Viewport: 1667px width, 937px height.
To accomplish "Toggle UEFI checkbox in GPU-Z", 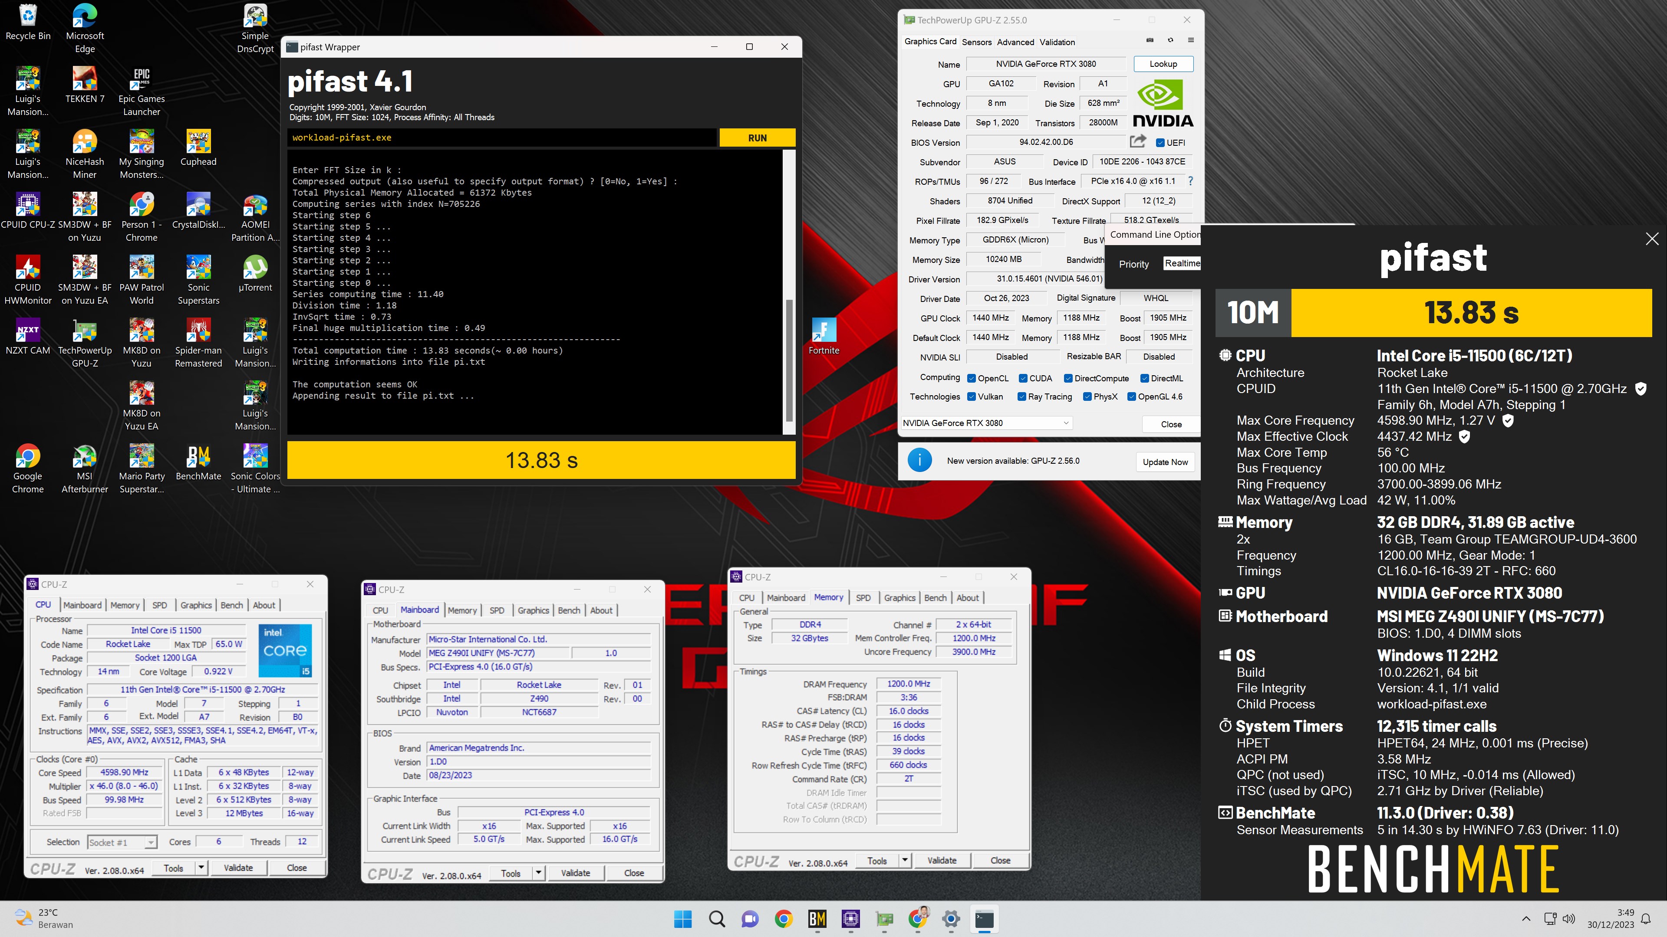I will (1160, 143).
